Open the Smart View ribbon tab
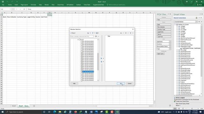 (x=61, y=5)
